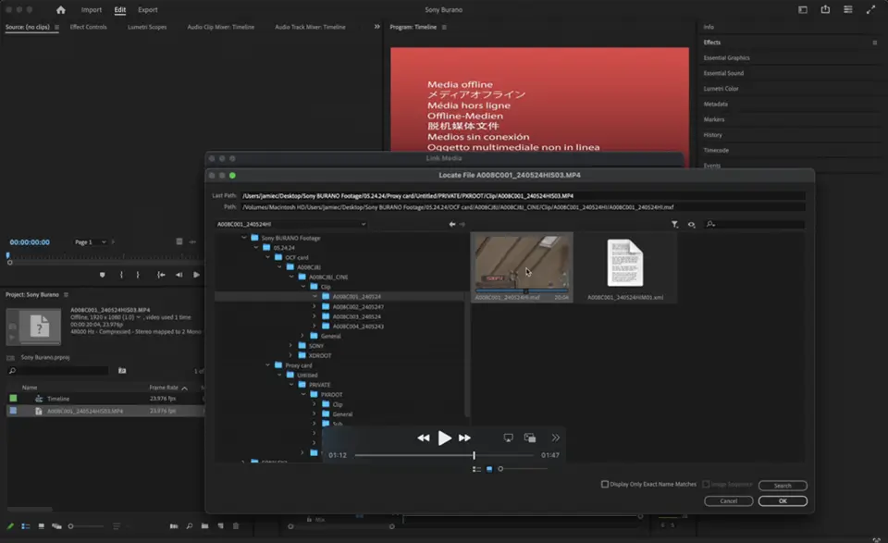888x543 pixels.
Task: Click the filter icon in Locate File dialog
Action: pos(674,224)
